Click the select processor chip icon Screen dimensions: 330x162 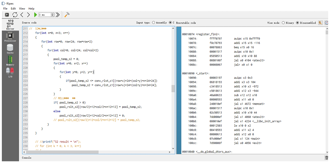6,15
